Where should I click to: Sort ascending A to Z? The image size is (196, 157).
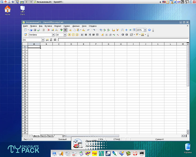[105, 30]
